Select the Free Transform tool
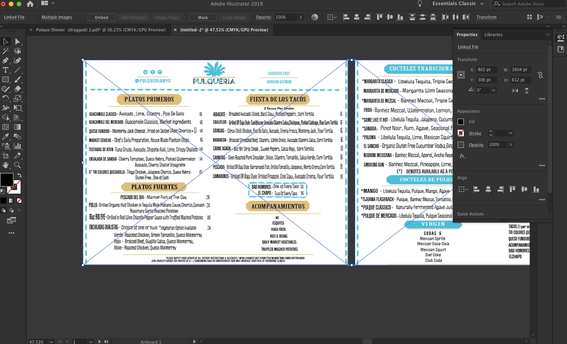The width and height of the screenshot is (567, 344). 17,108
